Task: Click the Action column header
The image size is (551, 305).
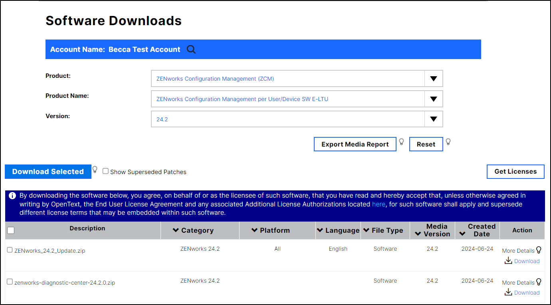Action: [522, 230]
